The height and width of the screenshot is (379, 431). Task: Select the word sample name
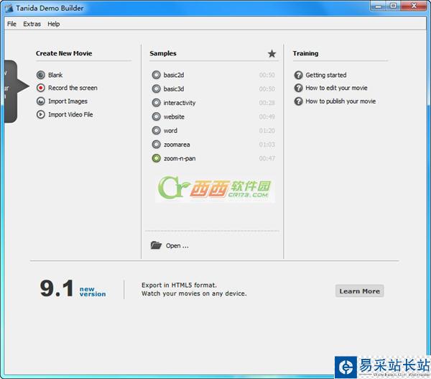[170, 131]
